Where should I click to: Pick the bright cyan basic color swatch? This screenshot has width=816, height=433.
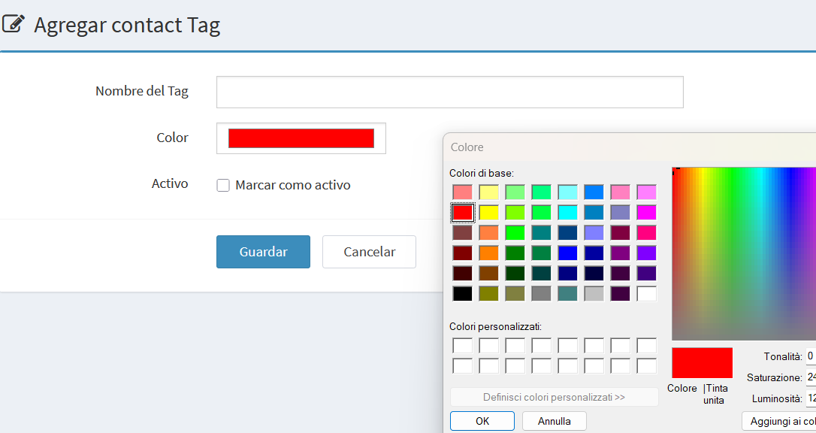pyautogui.click(x=568, y=212)
